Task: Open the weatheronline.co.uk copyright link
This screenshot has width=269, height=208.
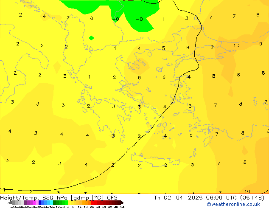Action: point(233,204)
